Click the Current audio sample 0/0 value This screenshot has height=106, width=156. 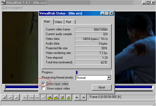[x=91, y=34]
